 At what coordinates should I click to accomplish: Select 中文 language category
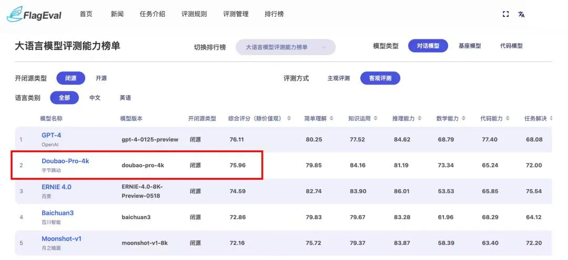coord(95,98)
